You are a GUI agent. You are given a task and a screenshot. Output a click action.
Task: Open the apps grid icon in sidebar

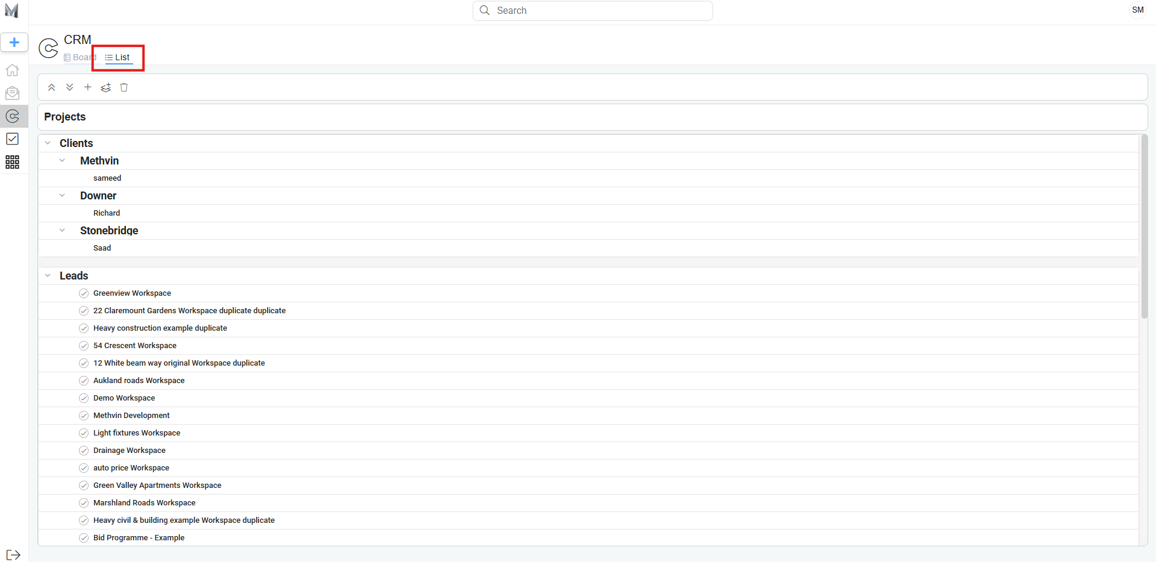(x=12, y=162)
